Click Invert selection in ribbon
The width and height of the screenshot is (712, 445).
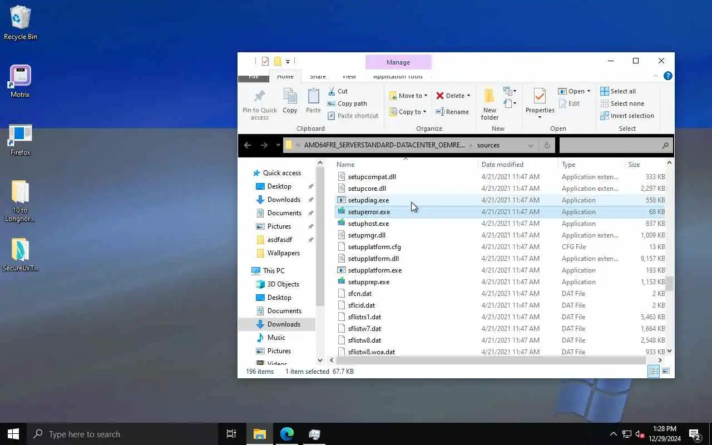click(x=627, y=116)
